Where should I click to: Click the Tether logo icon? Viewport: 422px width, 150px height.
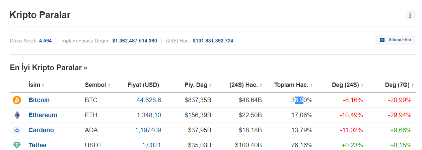click(x=17, y=145)
